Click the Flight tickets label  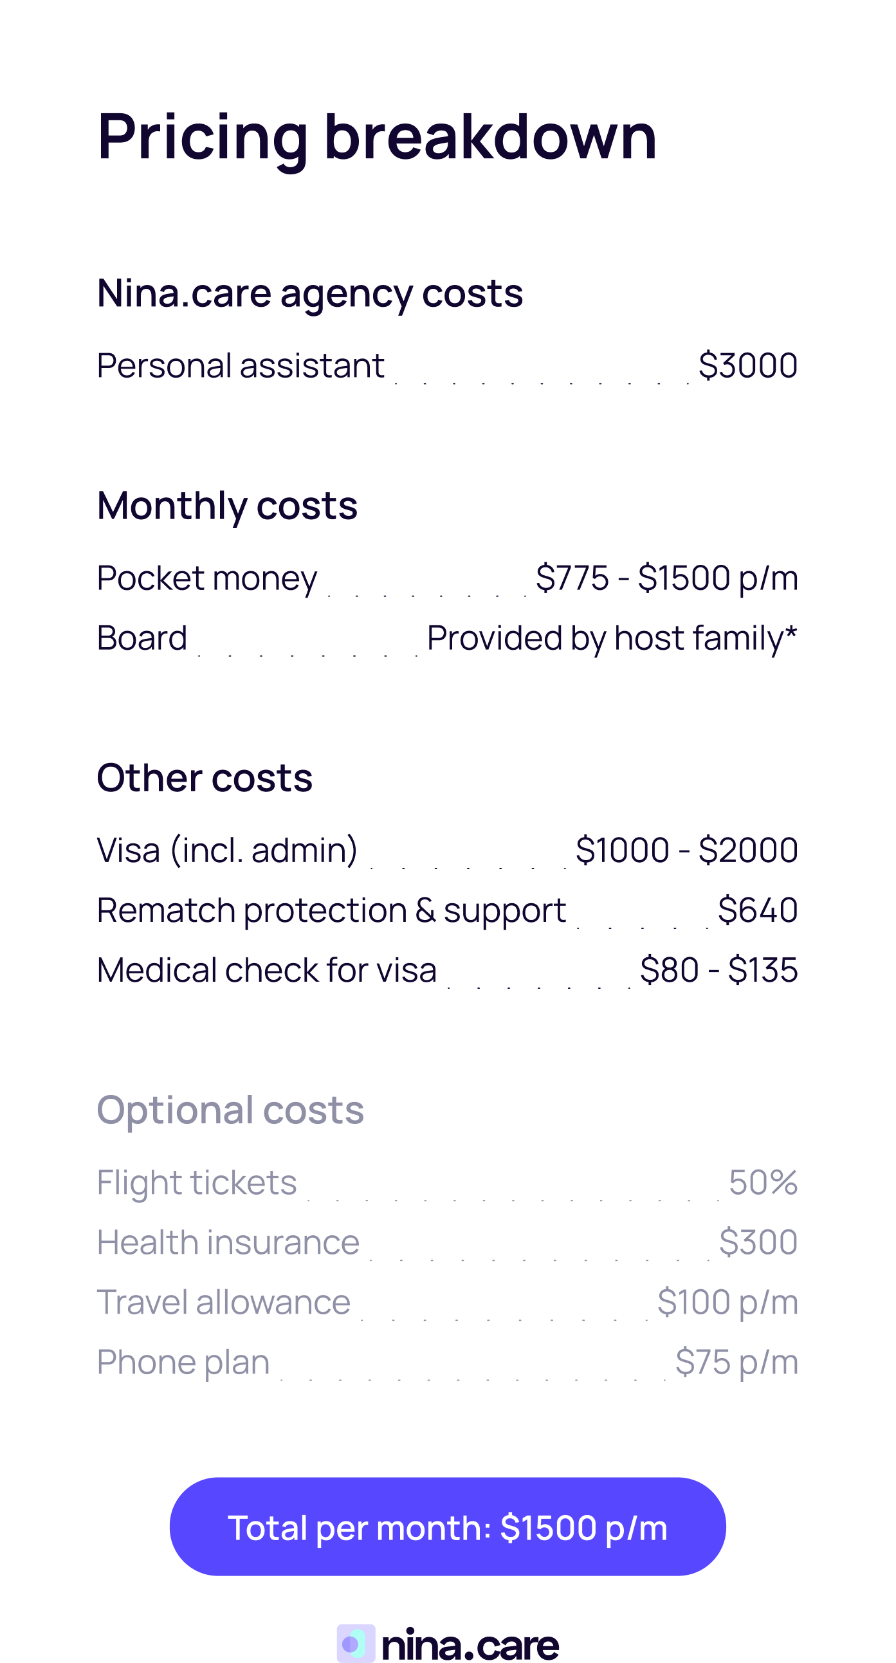(x=197, y=1182)
